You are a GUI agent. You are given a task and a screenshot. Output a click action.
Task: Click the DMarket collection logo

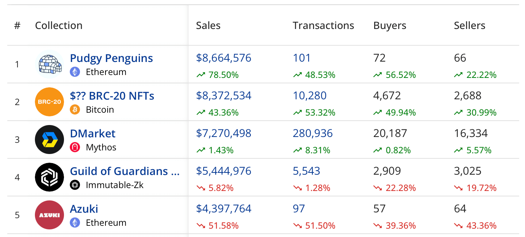[x=49, y=139]
